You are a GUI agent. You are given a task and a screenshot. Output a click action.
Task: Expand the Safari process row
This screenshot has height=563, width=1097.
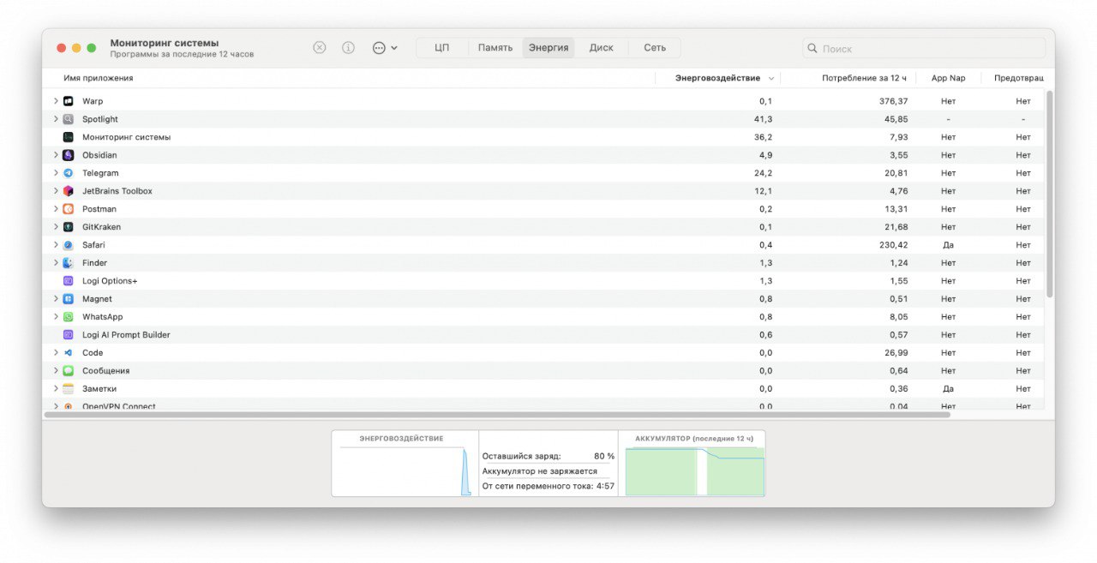click(x=56, y=245)
